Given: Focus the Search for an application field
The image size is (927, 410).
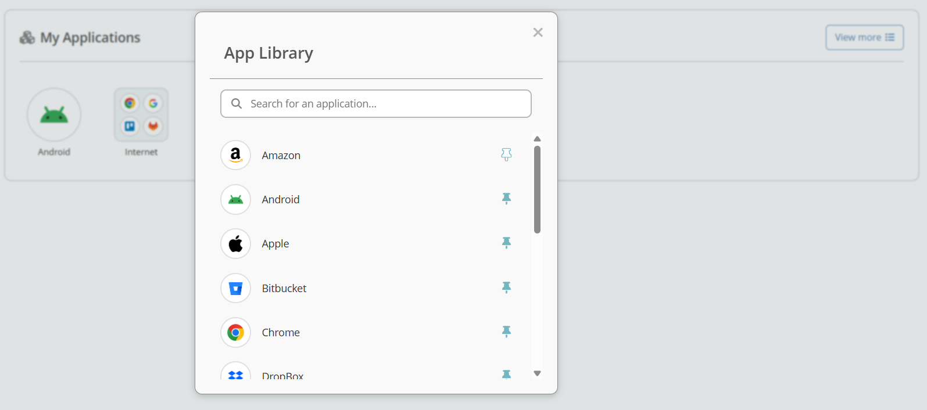Looking at the screenshot, I should click(x=384, y=103).
